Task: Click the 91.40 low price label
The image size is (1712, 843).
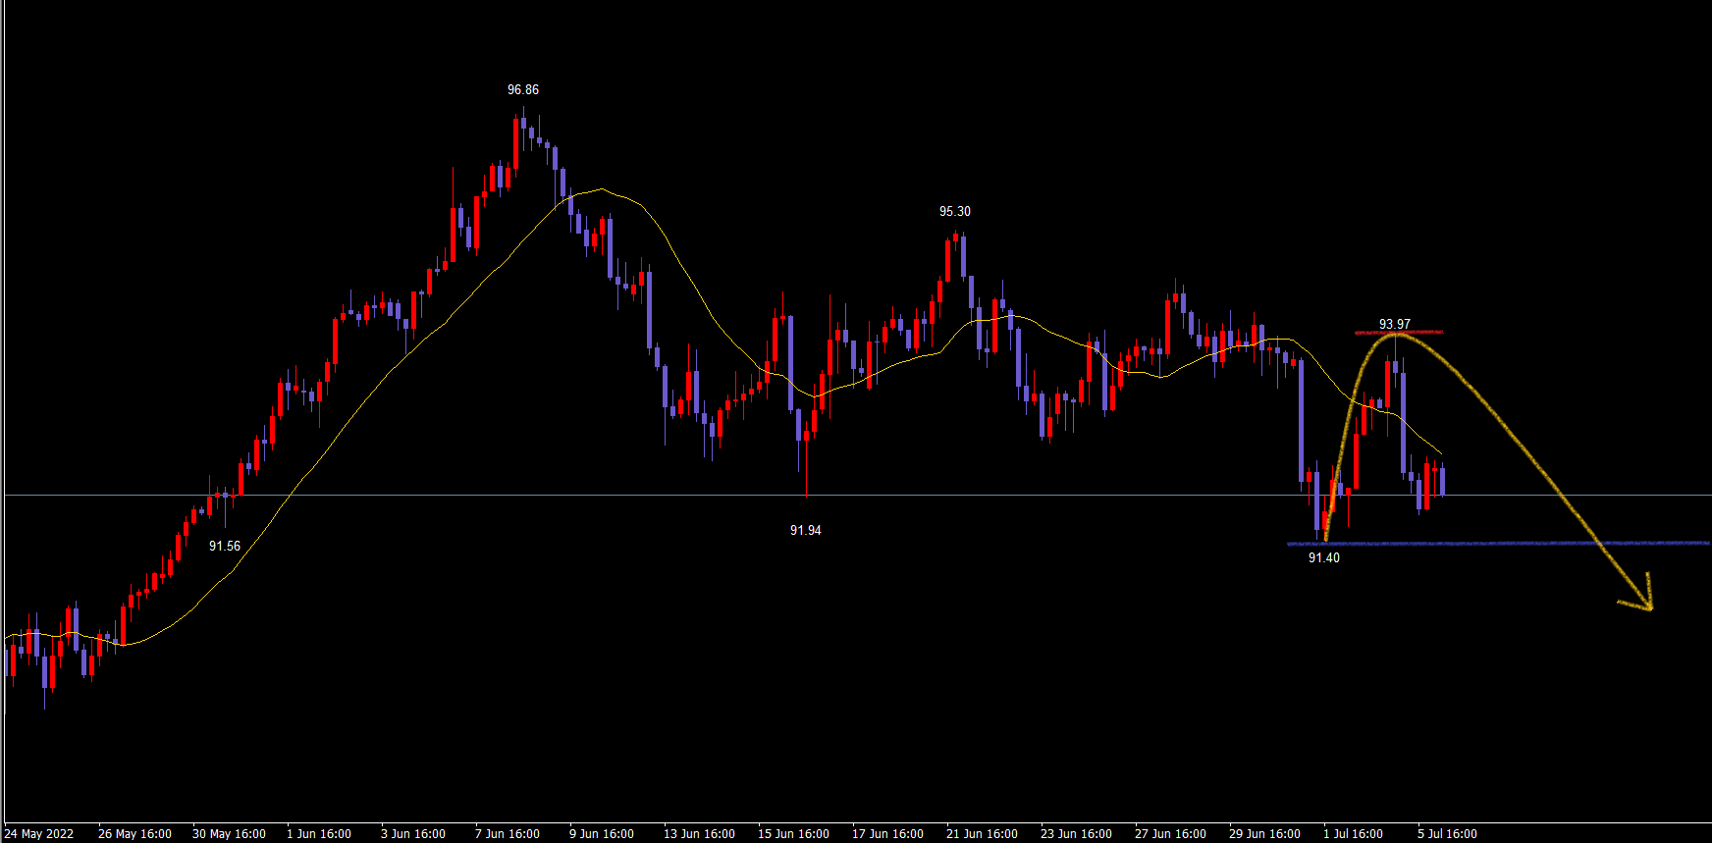Action: click(x=1323, y=557)
